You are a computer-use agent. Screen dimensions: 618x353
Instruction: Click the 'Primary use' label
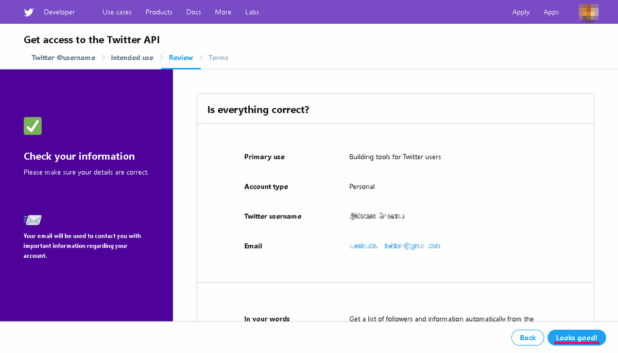(x=264, y=157)
